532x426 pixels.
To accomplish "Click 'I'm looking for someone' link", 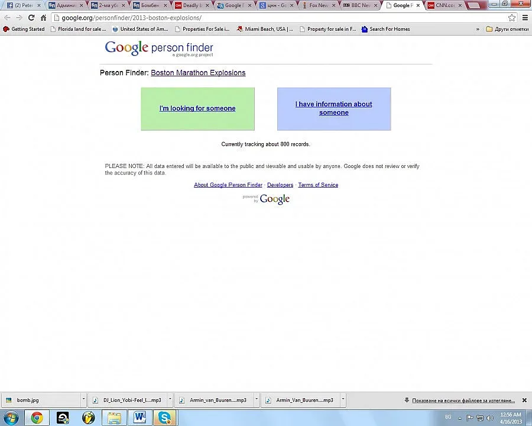I will click(197, 108).
